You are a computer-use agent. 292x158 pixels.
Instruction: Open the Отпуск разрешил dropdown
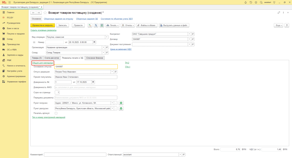pos(112,72)
